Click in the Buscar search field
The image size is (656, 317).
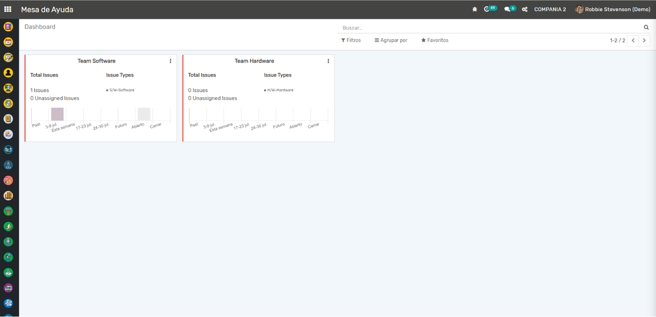(x=488, y=28)
